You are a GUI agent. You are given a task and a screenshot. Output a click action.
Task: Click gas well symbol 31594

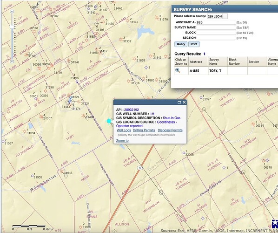(x=24, y=131)
